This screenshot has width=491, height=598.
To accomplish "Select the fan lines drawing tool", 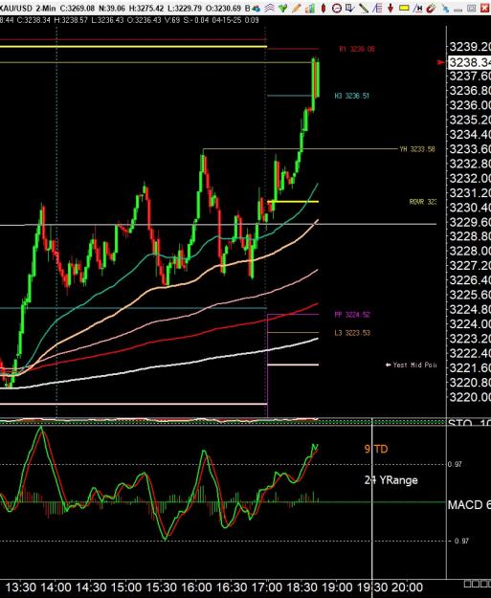I will click(377, 8).
